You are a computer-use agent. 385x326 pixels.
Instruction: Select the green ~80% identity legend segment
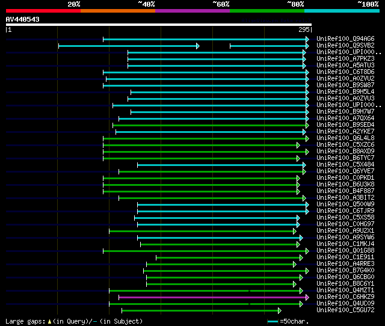(267, 11)
